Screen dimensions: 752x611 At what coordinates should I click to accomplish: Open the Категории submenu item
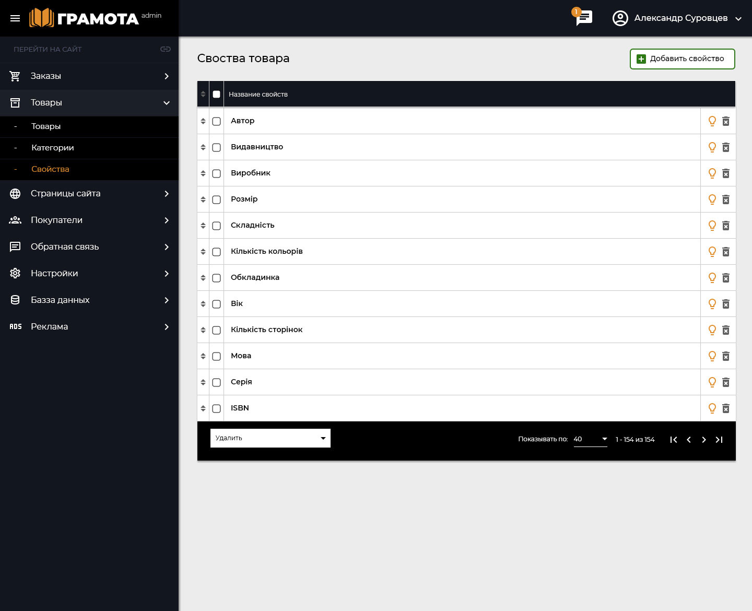pyautogui.click(x=89, y=148)
